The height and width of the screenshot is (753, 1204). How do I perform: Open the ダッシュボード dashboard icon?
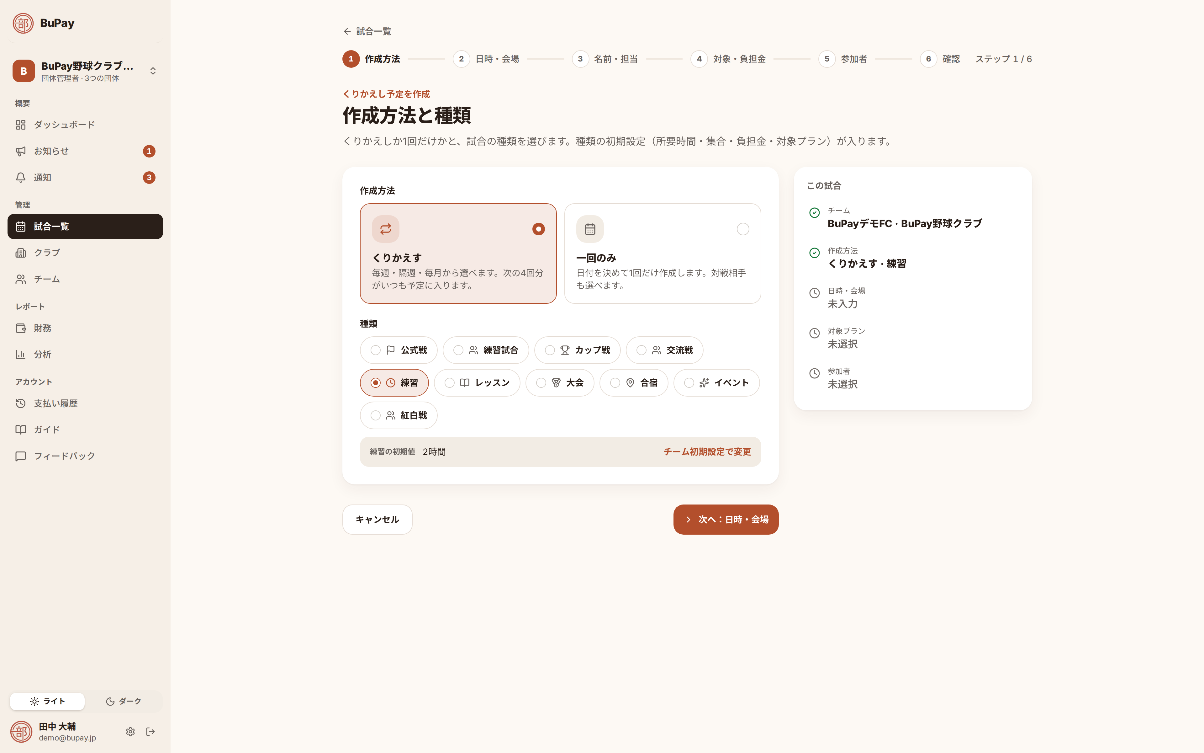20,125
